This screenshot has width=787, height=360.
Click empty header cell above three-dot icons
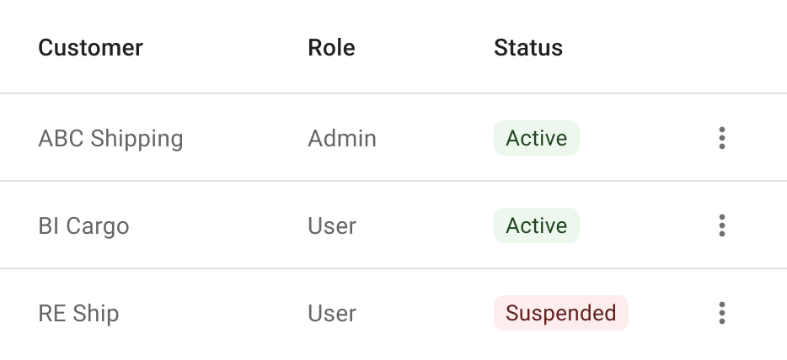click(722, 48)
